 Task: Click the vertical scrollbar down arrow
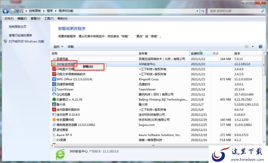tap(264, 142)
